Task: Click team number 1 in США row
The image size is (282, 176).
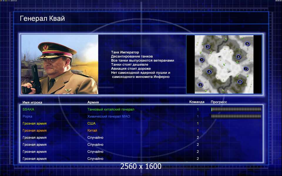Action: coord(198,123)
